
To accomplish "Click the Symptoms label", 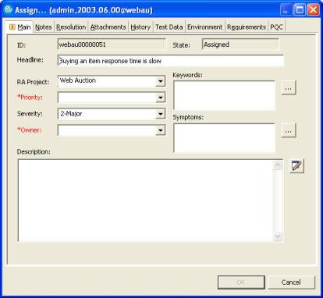I will (x=188, y=117).
